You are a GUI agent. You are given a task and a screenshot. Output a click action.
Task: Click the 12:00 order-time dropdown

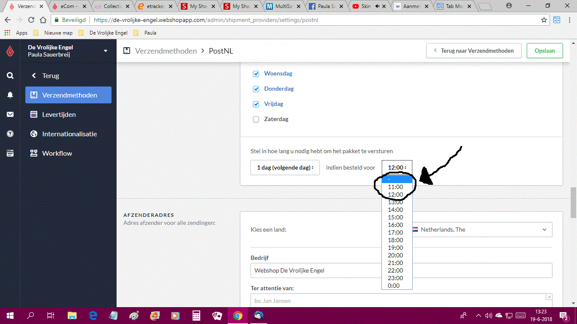tap(397, 167)
